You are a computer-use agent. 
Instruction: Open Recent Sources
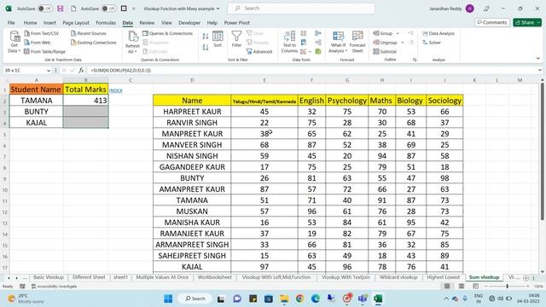point(89,33)
